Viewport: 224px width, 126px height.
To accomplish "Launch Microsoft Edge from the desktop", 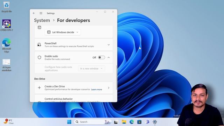I will tap(7, 45).
